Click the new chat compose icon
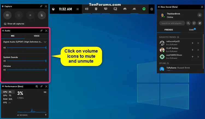This screenshot has height=119, width=205. pos(200,23)
